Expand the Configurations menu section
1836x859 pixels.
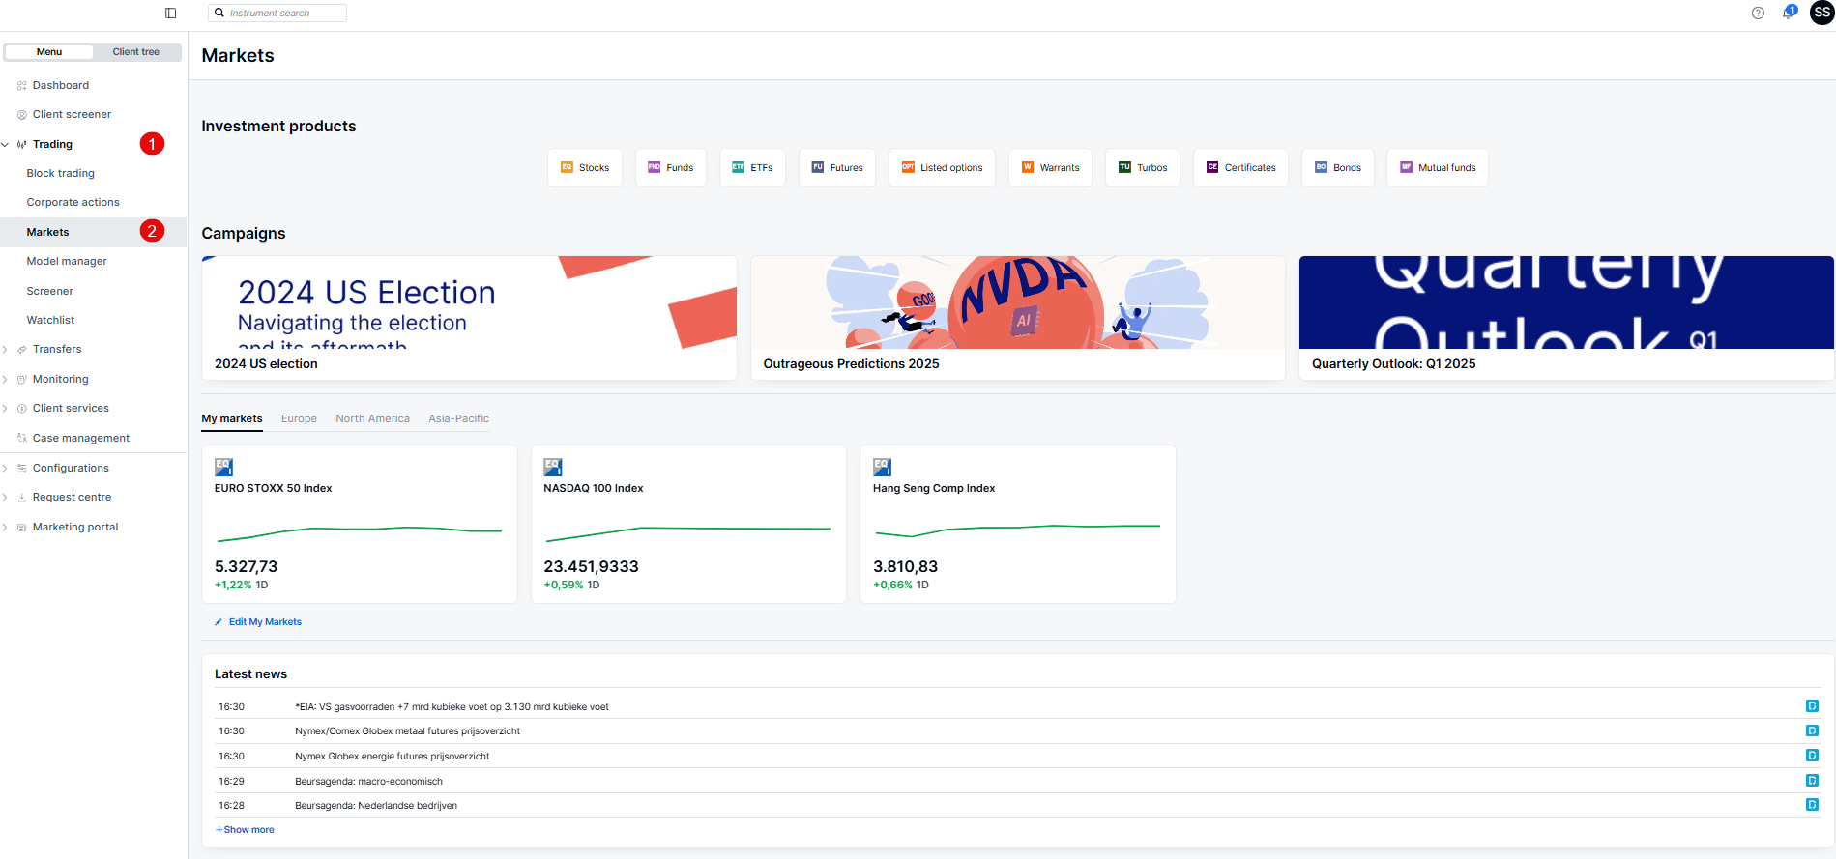click(6, 469)
